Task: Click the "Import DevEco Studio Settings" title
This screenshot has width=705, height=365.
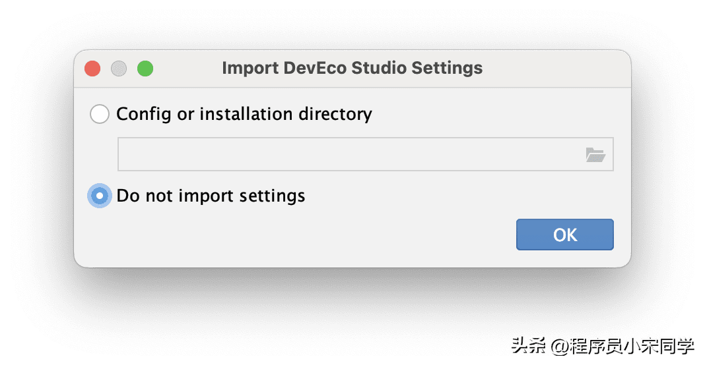Action: [x=352, y=69]
